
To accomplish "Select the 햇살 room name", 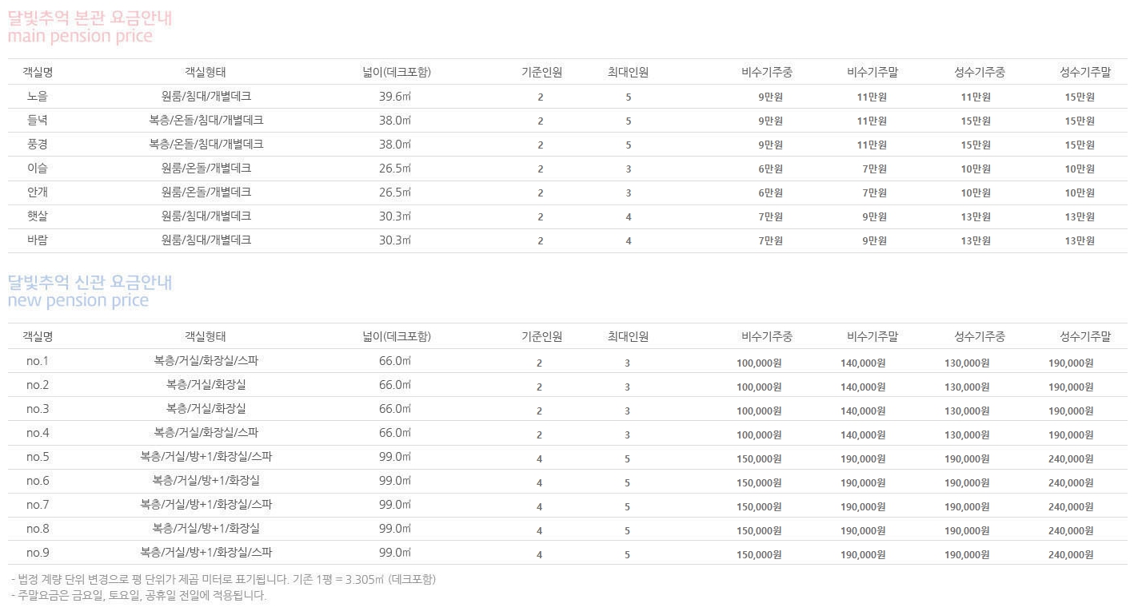I will click(x=38, y=216).
